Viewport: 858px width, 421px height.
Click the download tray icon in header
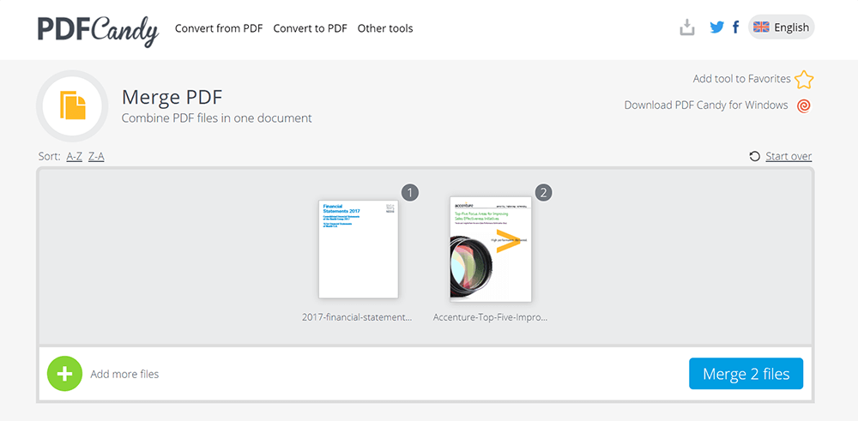click(x=686, y=27)
